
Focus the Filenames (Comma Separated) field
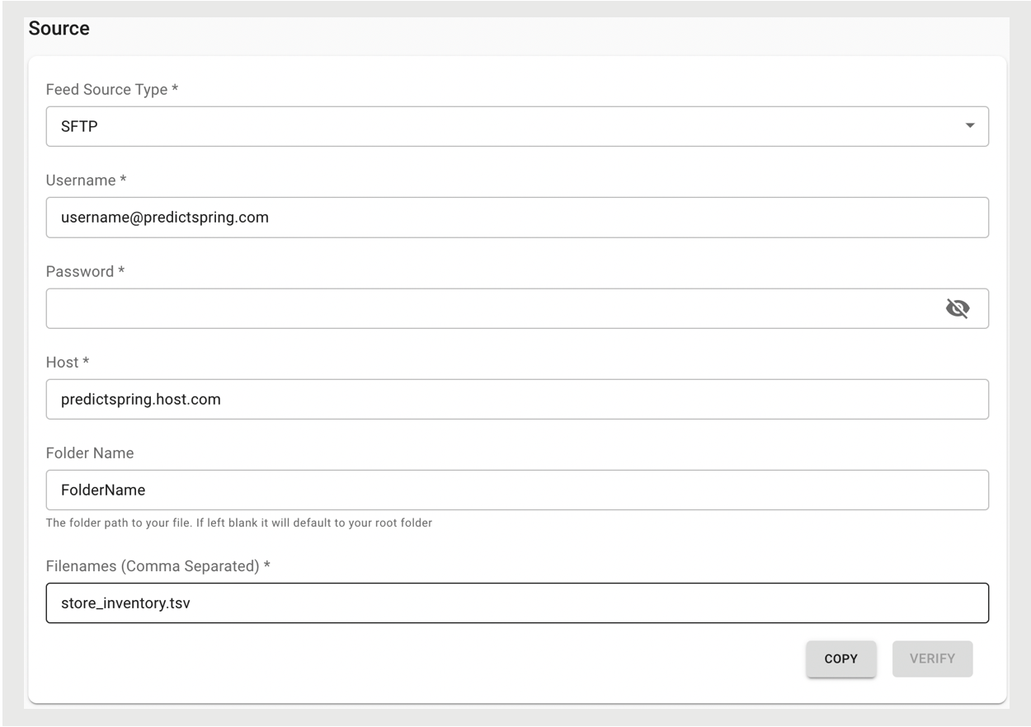pyautogui.click(x=517, y=603)
